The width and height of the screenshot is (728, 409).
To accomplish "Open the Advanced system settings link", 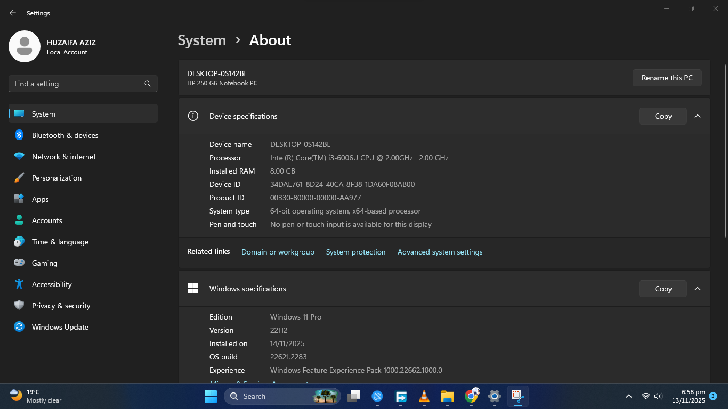I will tap(440, 252).
